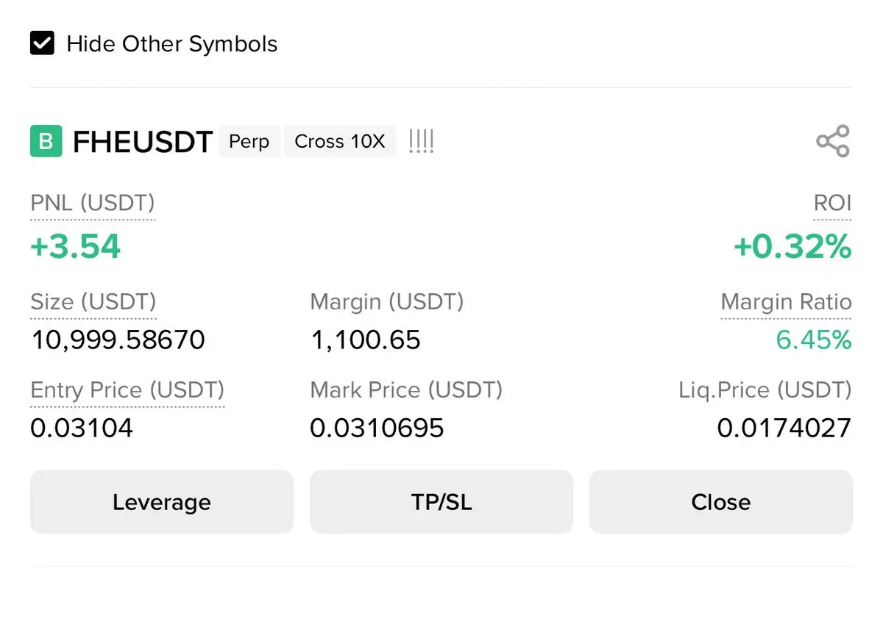Tap the Cross 10X margin mode tag
The height and width of the screenshot is (618, 883).
pyautogui.click(x=339, y=141)
